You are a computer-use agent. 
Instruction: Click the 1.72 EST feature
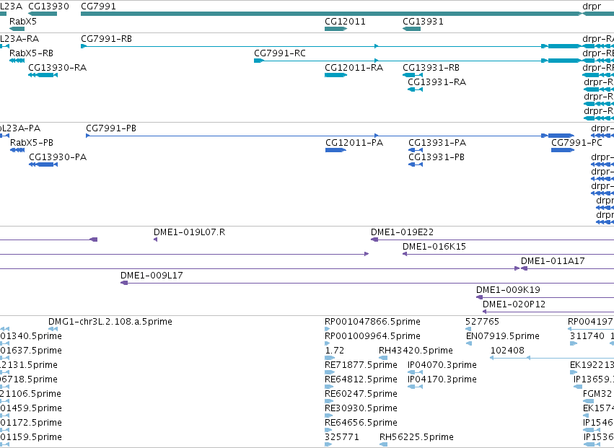330,358
